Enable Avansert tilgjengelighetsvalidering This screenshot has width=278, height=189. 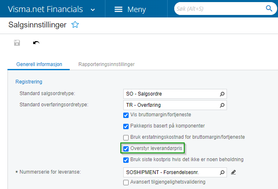126,182
